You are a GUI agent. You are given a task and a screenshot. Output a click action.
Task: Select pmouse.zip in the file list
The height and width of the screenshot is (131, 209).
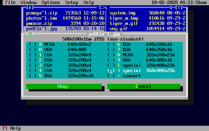click(x=65, y=23)
